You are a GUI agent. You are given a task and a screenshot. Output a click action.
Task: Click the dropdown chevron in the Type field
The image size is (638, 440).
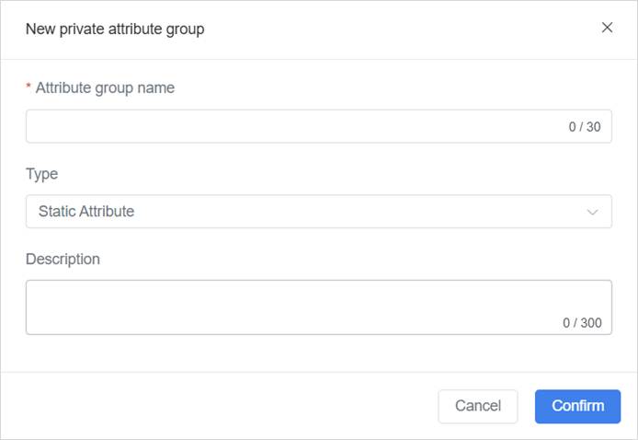tap(593, 212)
